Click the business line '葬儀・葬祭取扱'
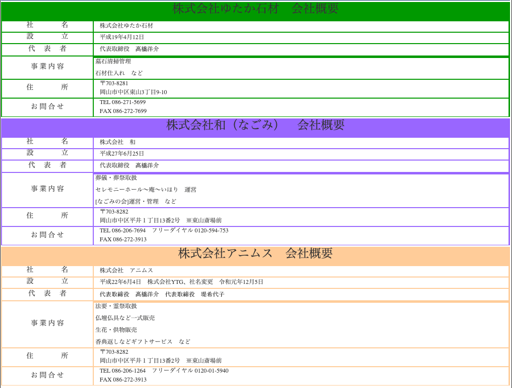The height and width of the screenshot is (388, 512). pyautogui.click(x=116, y=178)
